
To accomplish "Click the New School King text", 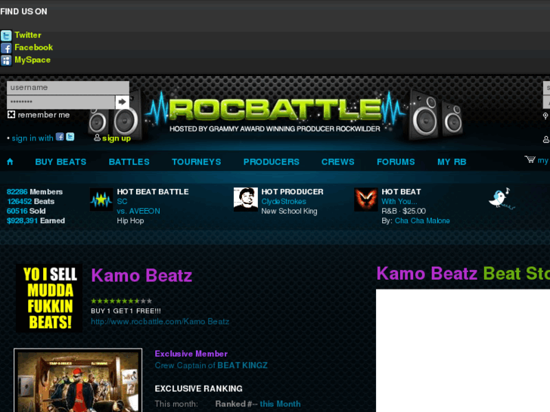I will point(289,211).
